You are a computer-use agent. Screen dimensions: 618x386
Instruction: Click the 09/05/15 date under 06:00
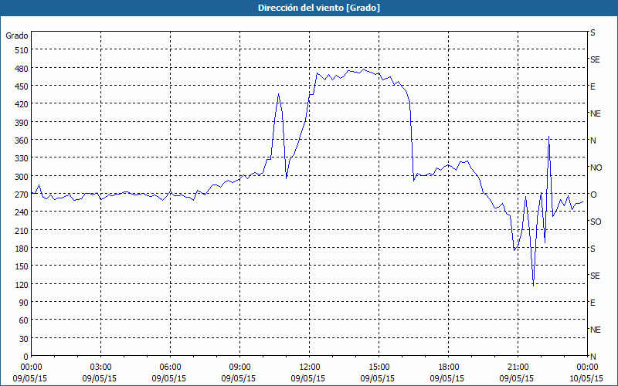click(169, 378)
